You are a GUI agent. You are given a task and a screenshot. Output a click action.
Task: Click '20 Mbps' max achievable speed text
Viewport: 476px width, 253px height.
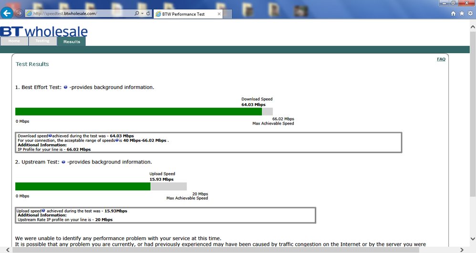200,194
